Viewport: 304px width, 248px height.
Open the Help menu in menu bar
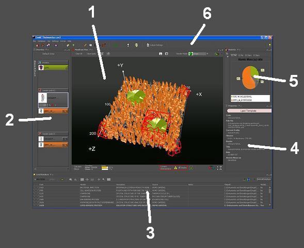[69, 41]
